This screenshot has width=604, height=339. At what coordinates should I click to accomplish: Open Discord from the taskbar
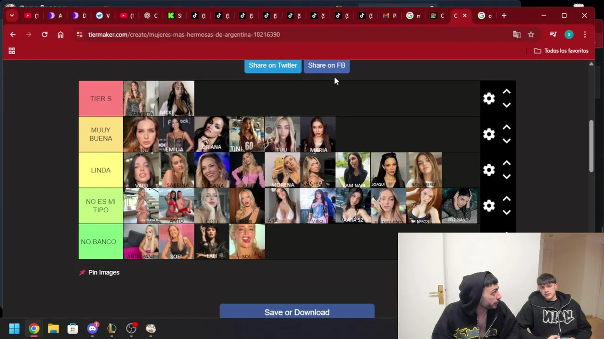92,328
